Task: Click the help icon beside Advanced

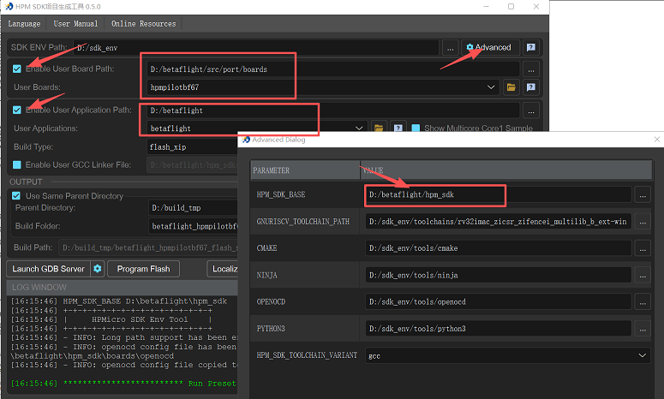Action: [531, 48]
